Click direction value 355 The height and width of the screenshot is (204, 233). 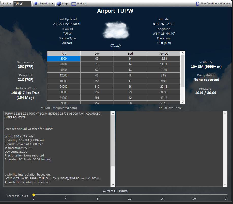tap(97, 81)
